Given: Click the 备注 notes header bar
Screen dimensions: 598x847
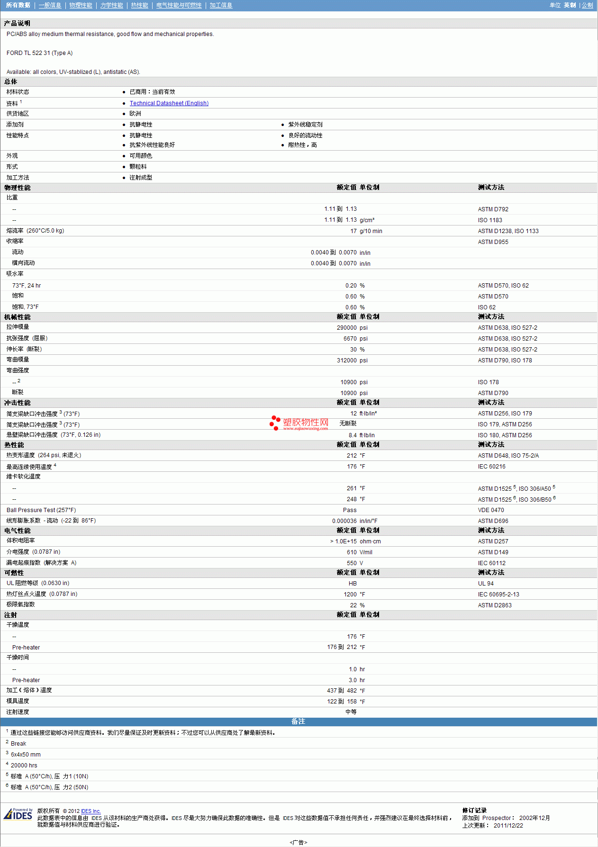Looking at the screenshot, I should pos(299,721).
